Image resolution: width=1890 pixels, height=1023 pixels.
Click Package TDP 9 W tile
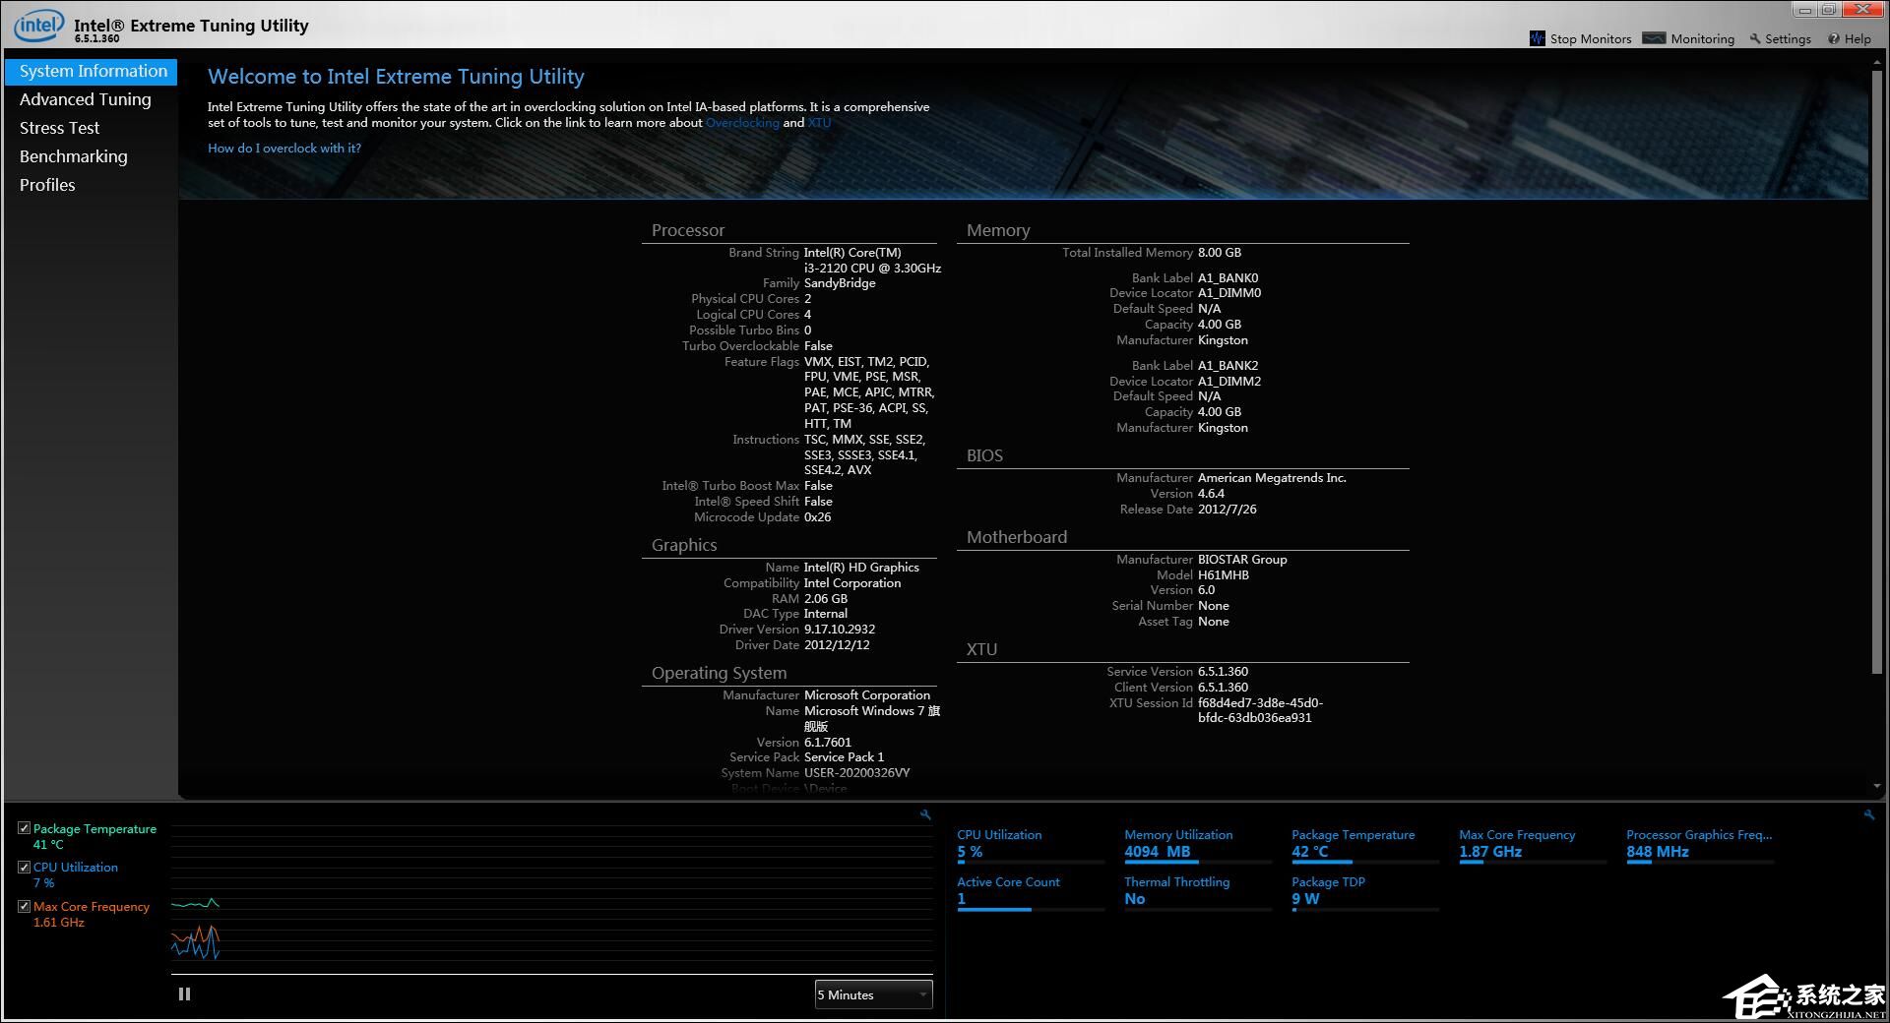point(1365,893)
